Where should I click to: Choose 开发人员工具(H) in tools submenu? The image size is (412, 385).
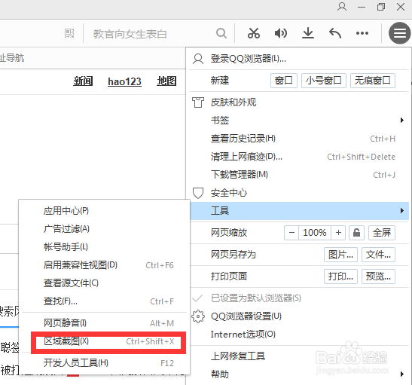pyautogui.click(x=104, y=363)
